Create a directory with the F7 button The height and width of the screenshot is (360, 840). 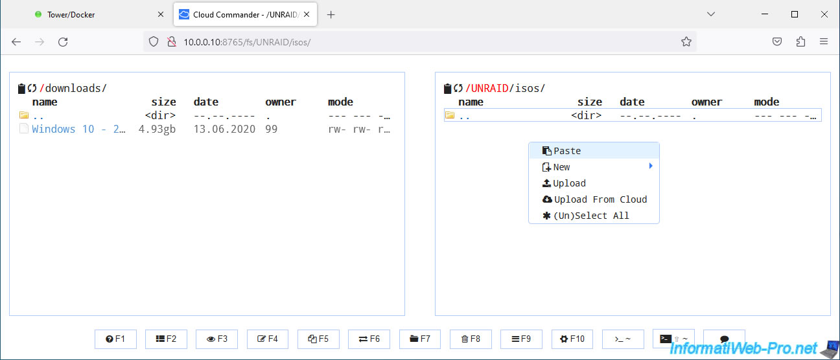(x=419, y=339)
